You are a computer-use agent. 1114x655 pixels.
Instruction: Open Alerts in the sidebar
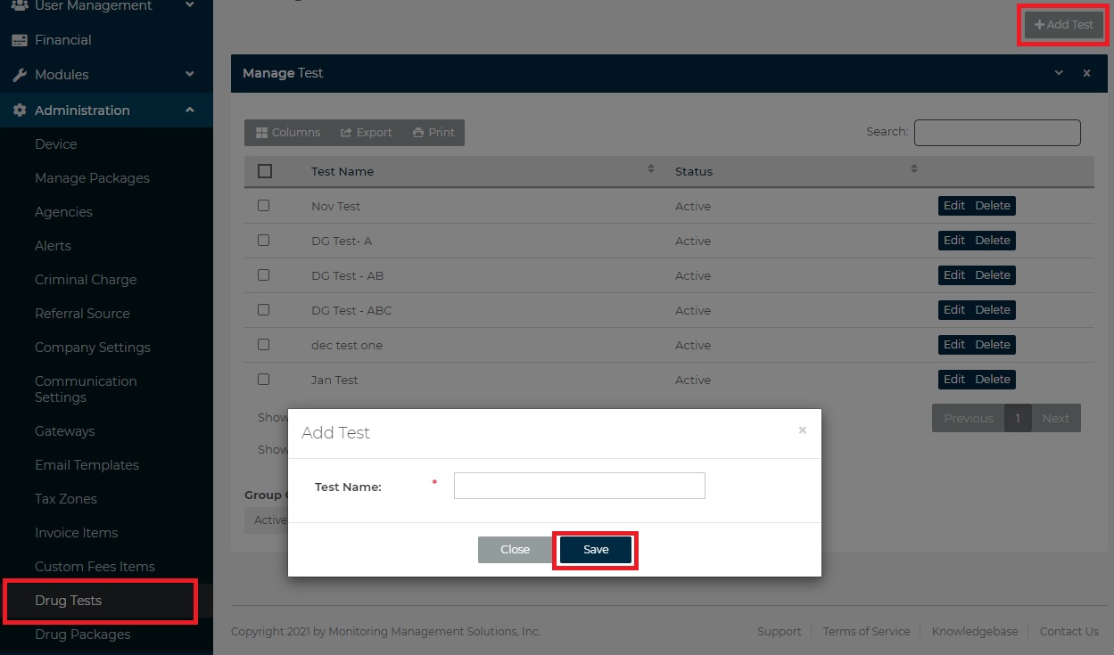click(53, 246)
